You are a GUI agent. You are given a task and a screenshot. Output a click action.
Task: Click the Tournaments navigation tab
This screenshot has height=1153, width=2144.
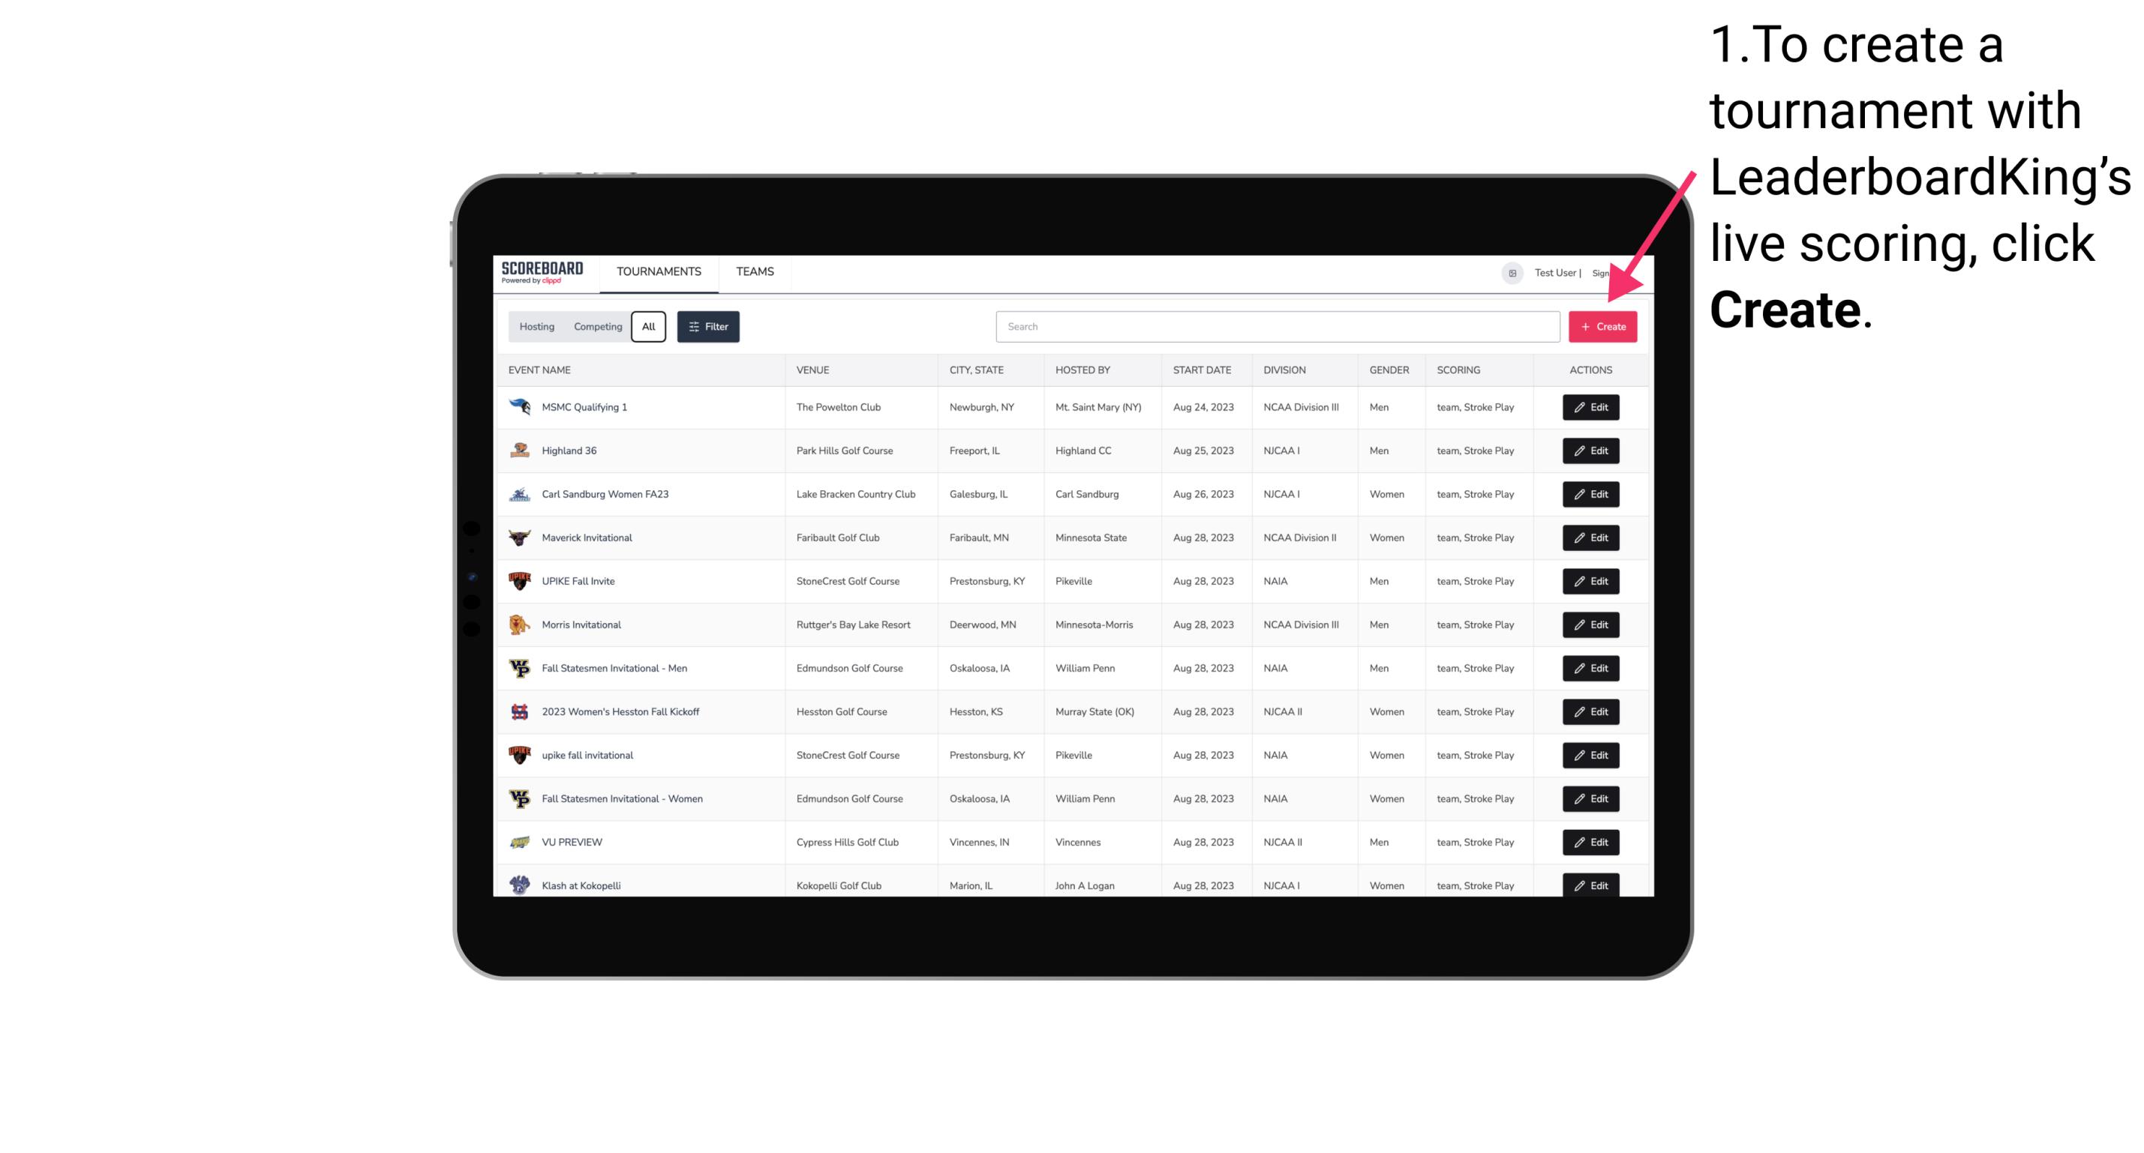659,271
